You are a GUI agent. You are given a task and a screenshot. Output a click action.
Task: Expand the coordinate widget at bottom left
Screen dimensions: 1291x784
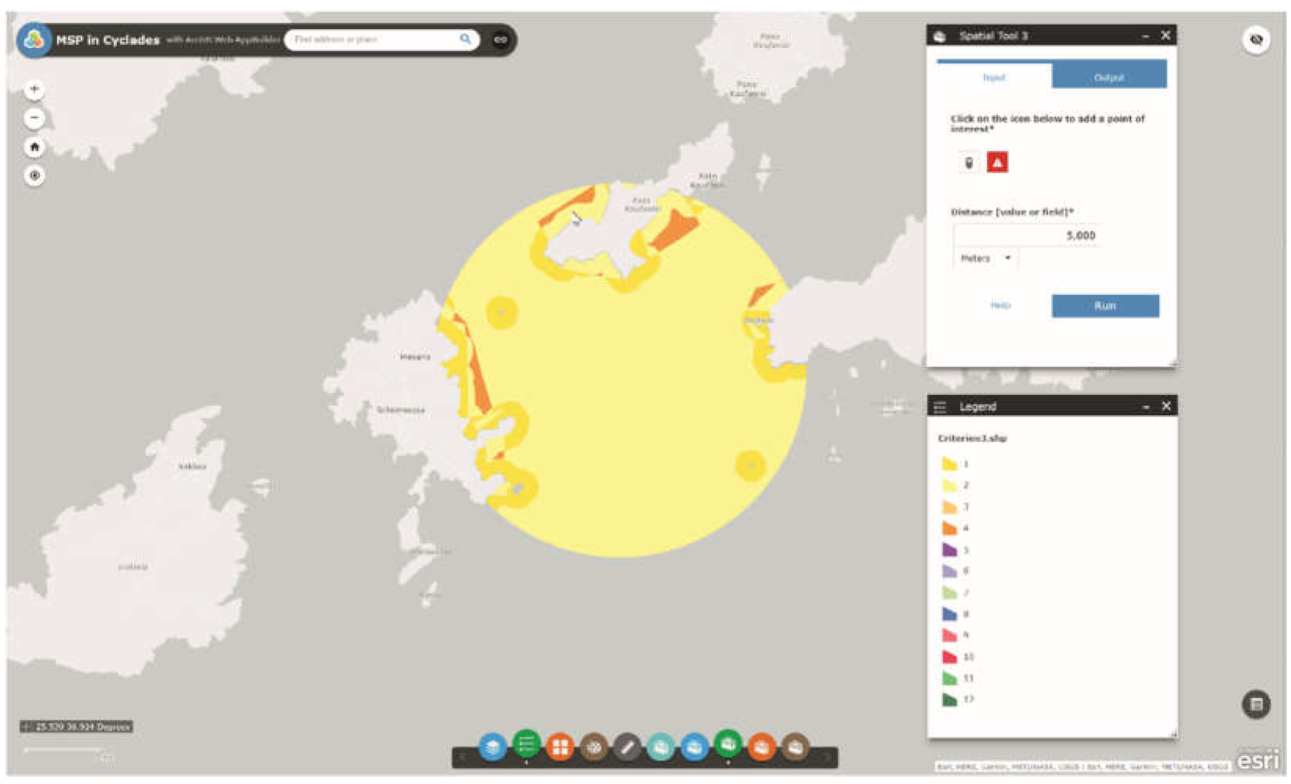pyautogui.click(x=26, y=727)
